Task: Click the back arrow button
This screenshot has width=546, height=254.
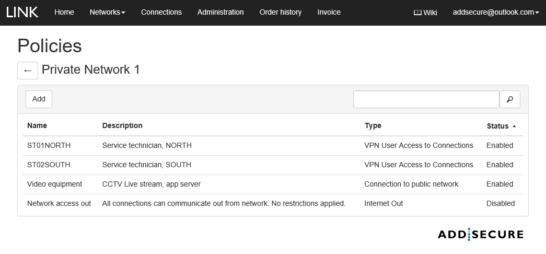Action: click(28, 71)
